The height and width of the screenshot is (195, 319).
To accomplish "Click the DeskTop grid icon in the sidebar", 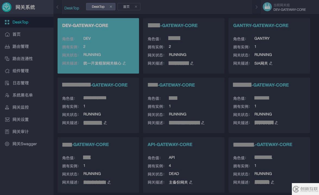I will coord(7,22).
